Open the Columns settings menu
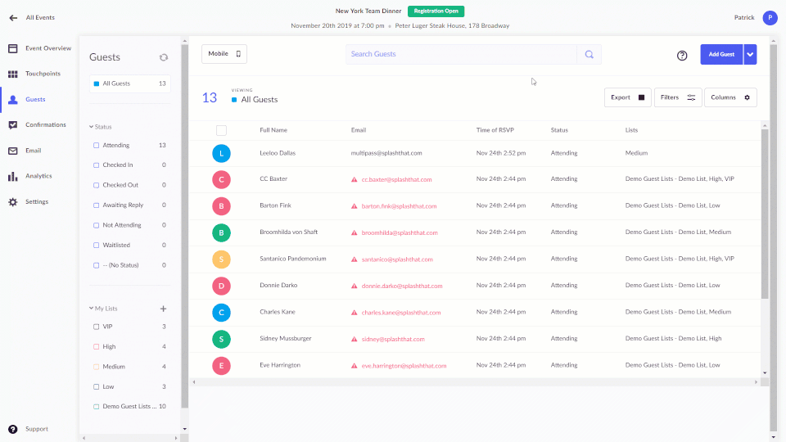This screenshot has width=786, height=442. (730, 97)
